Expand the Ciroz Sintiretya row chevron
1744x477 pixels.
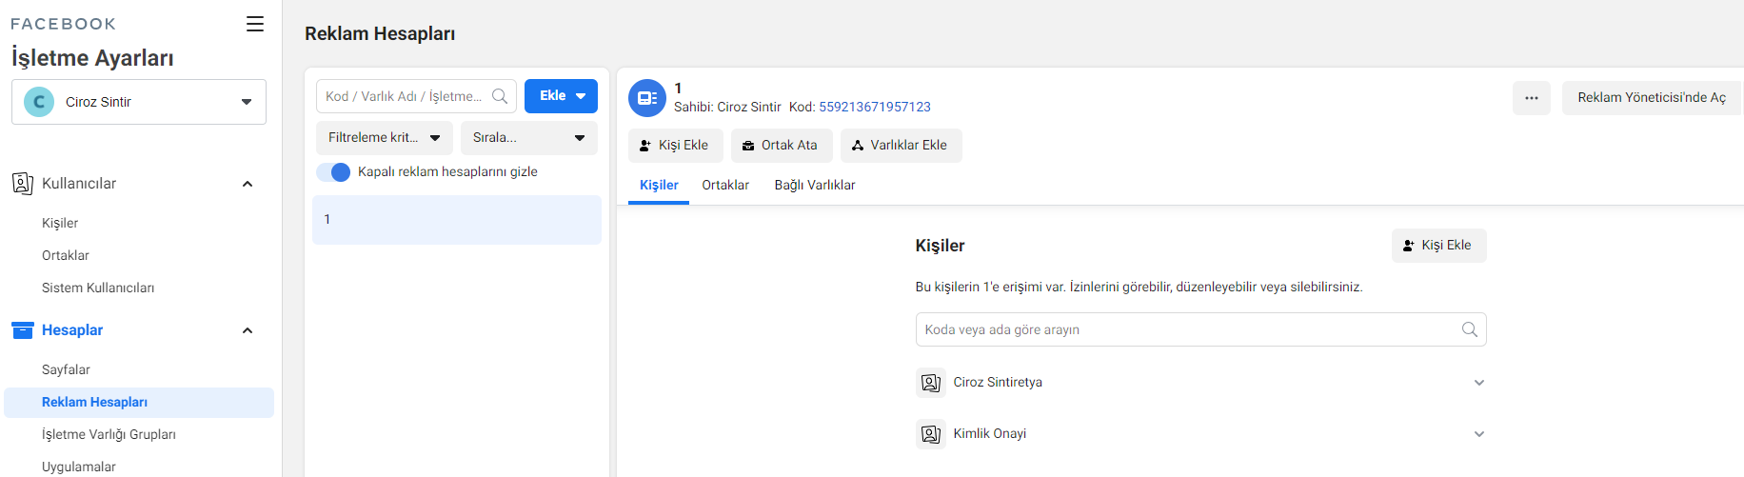pyautogui.click(x=1479, y=383)
